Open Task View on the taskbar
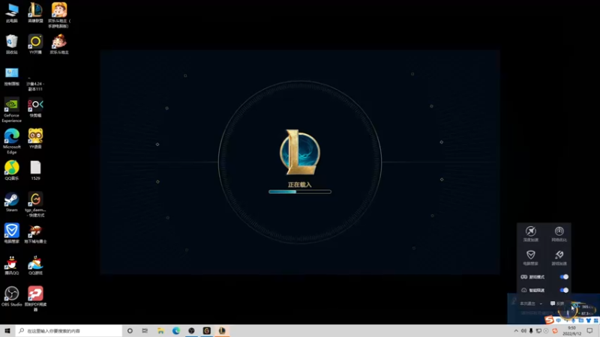The height and width of the screenshot is (337, 600). [x=145, y=330]
